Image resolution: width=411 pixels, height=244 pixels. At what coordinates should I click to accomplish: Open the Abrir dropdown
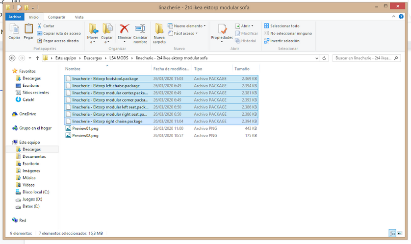(x=244, y=26)
